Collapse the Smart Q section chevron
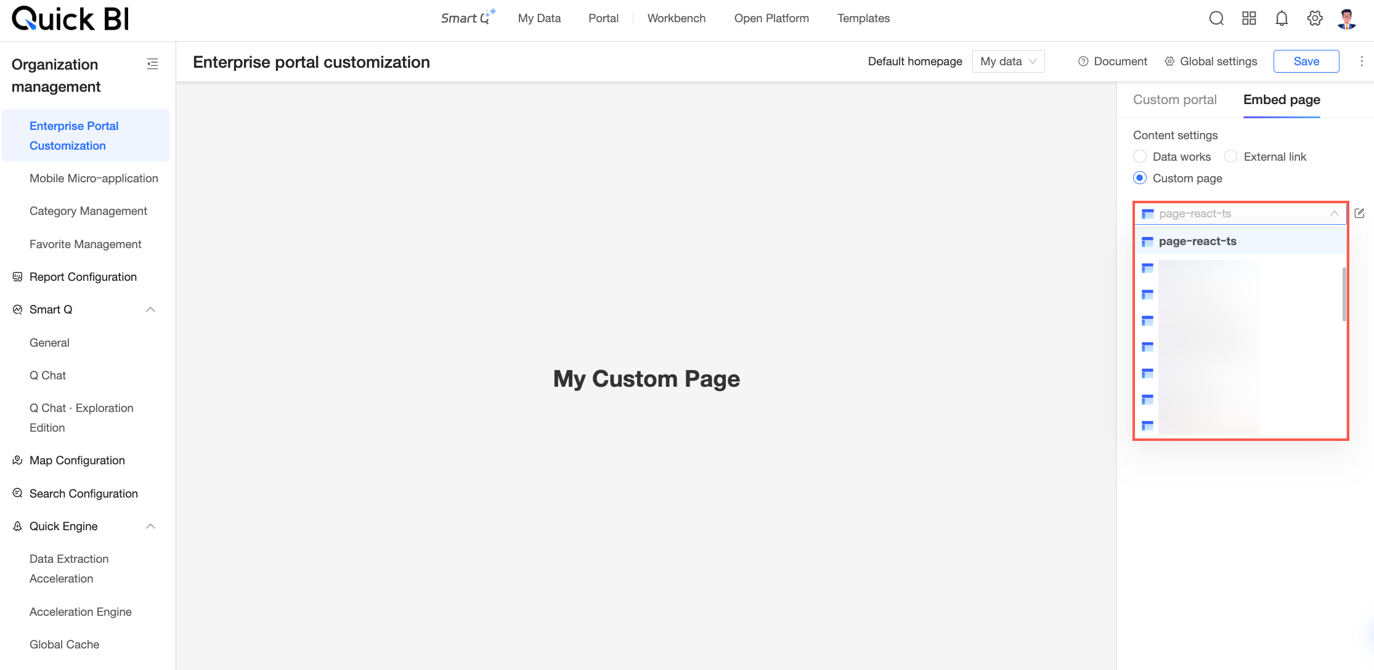The height and width of the screenshot is (670, 1374). coord(150,310)
